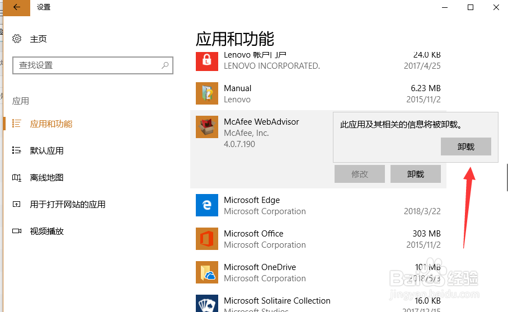Focus the 查找设置 search box

[93, 65]
